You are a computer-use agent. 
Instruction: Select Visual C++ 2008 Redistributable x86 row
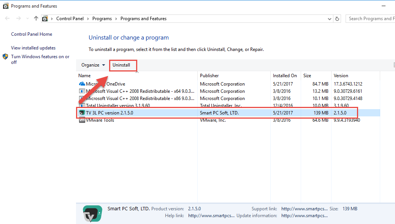pos(228,98)
